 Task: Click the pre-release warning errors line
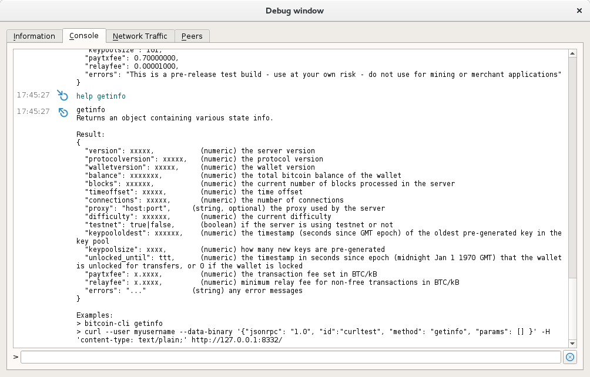[x=317, y=74]
